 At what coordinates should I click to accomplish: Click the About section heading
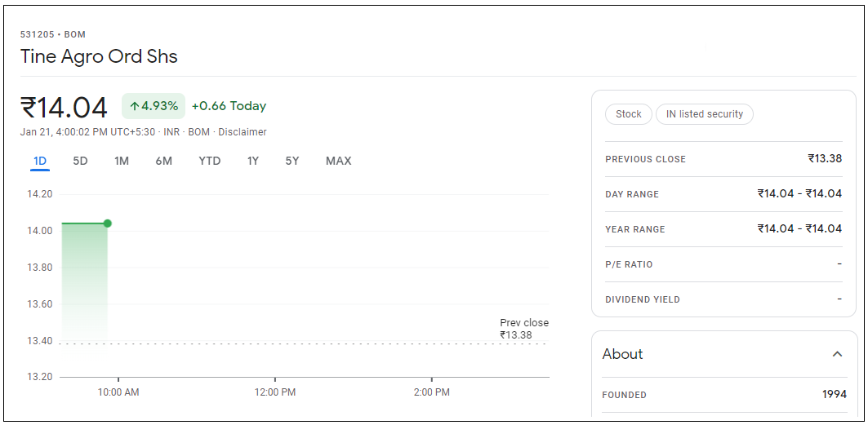623,354
